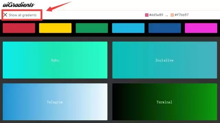Image resolution: width=220 pixels, height=123 pixels.
Task: Click the X icon beside Show all gradients
Action: 5,15
